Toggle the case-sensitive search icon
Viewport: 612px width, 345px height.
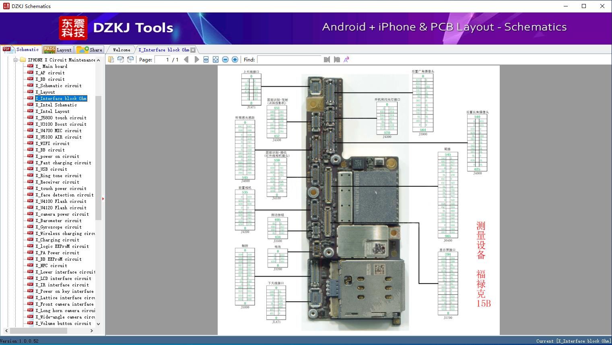click(346, 59)
